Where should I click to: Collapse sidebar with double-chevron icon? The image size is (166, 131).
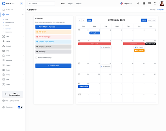(22, 4)
